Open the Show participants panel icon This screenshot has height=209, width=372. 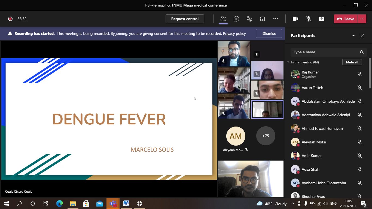[x=223, y=19]
